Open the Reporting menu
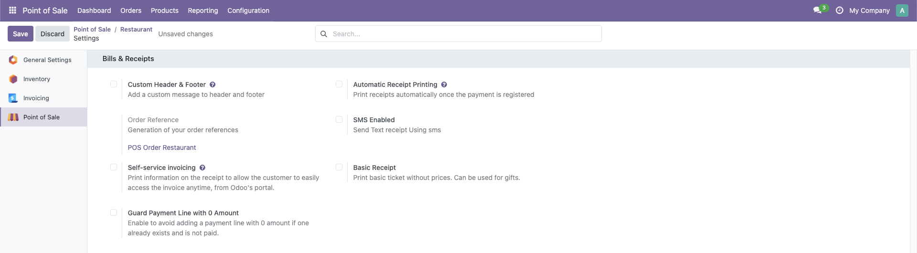Viewport: 917px width, 253px height. (203, 11)
